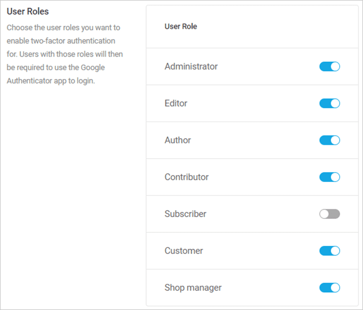The width and height of the screenshot is (363, 310).
Task: Click the Author role label
Action: [178, 140]
